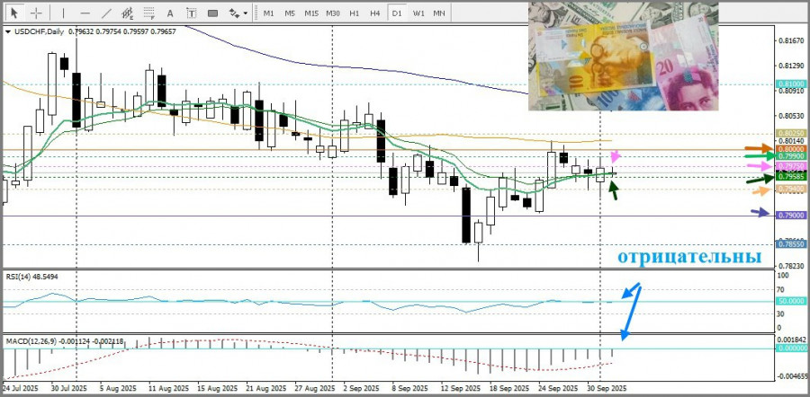Activate the crosshair tool
Viewport: 810px width, 397px height.
pyautogui.click(x=37, y=13)
